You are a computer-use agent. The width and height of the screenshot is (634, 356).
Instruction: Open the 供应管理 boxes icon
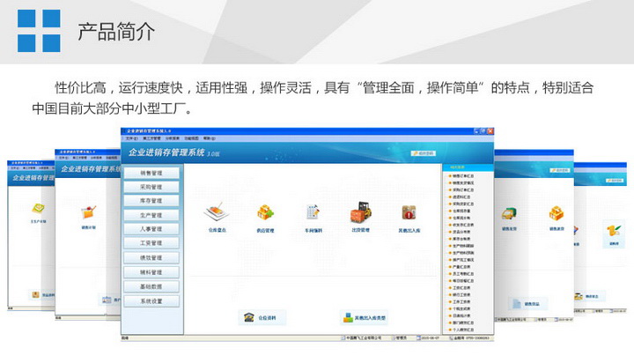click(x=265, y=212)
